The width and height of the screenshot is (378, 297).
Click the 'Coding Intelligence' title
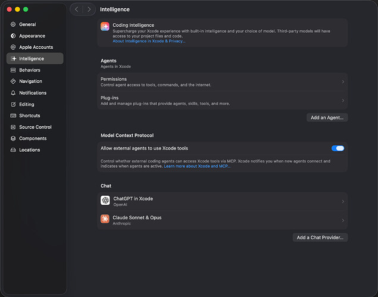click(133, 25)
